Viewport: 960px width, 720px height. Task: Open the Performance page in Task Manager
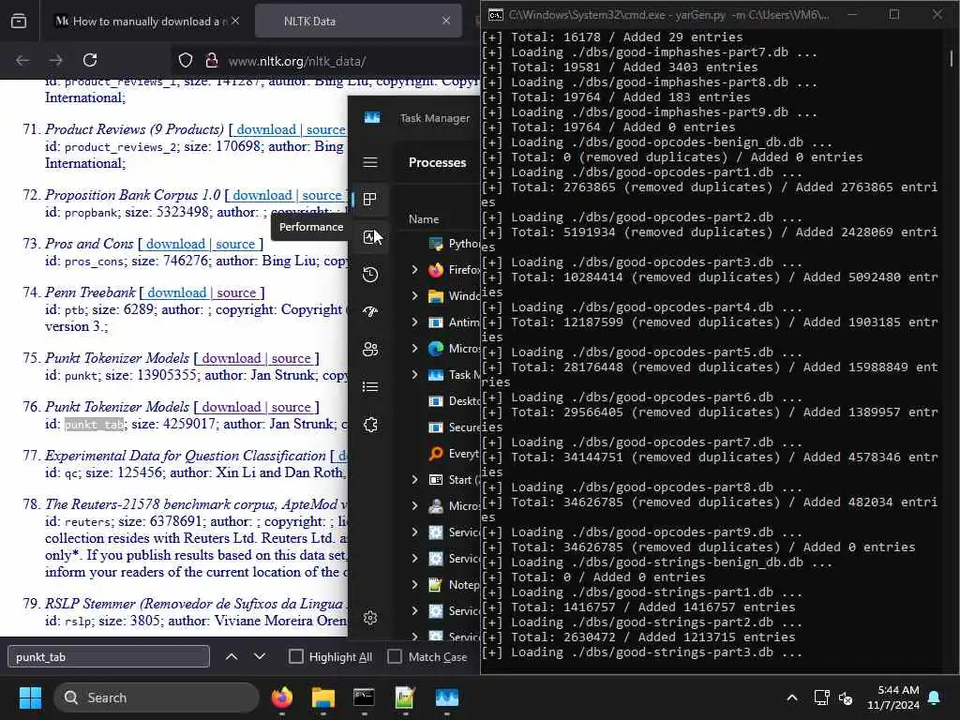369,237
